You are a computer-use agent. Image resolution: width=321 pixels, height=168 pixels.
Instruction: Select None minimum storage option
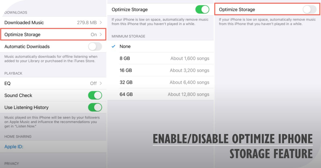(x=125, y=47)
